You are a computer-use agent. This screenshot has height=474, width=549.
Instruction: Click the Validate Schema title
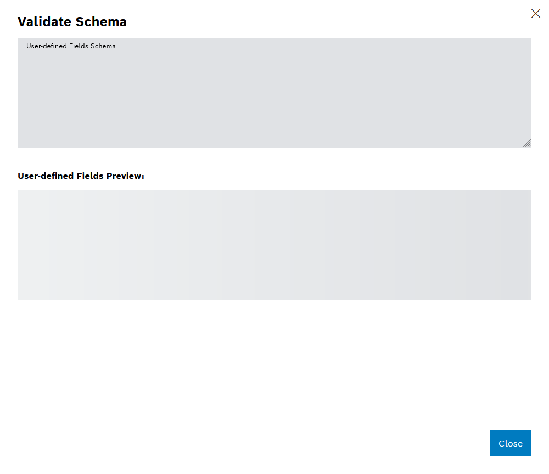point(72,22)
